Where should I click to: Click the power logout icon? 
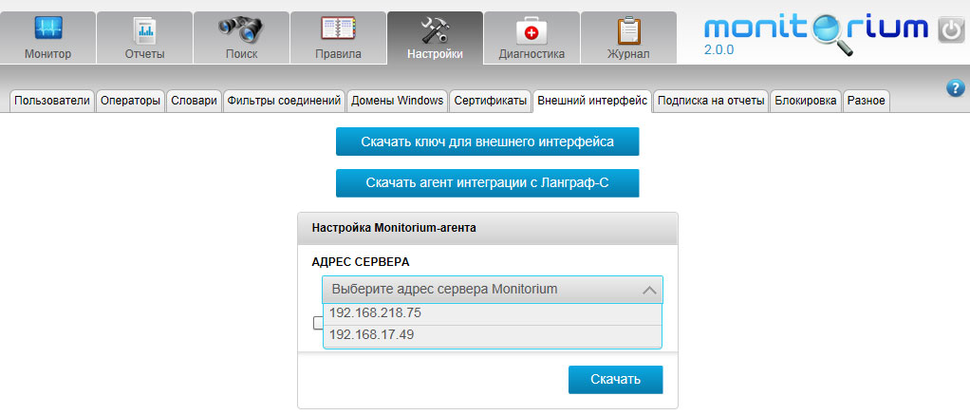point(951,29)
